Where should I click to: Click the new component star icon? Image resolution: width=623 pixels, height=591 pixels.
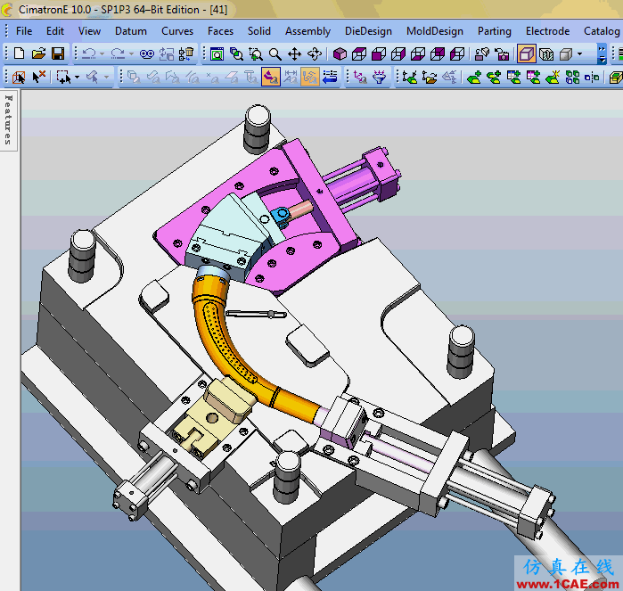(x=553, y=77)
